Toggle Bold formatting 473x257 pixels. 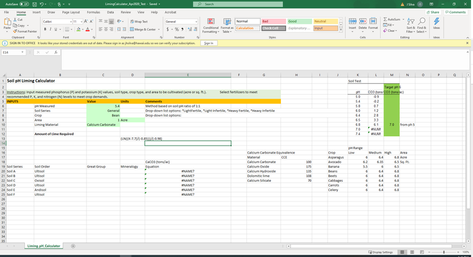(x=45, y=29)
